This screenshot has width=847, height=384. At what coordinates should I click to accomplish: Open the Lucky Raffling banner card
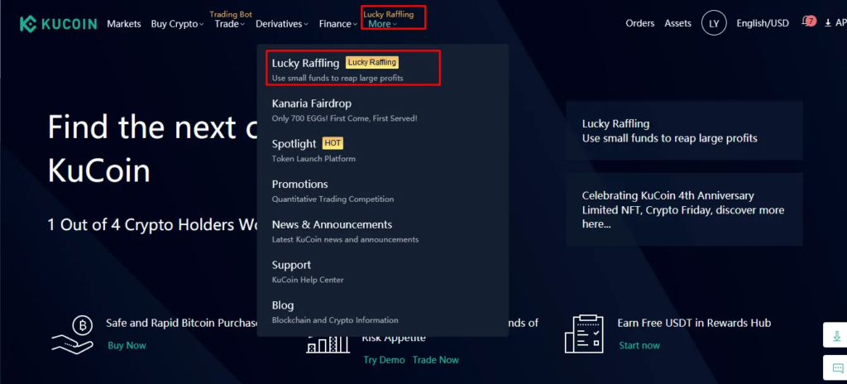click(684, 130)
